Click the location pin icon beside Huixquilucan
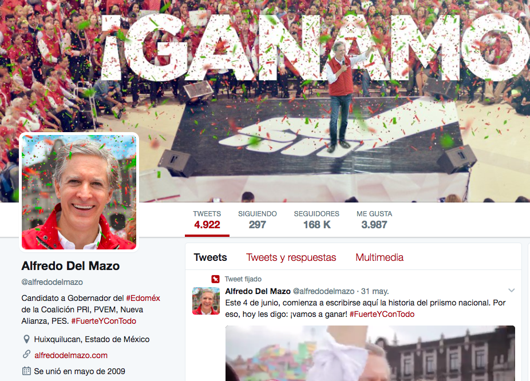530x381 pixels. tap(26, 339)
